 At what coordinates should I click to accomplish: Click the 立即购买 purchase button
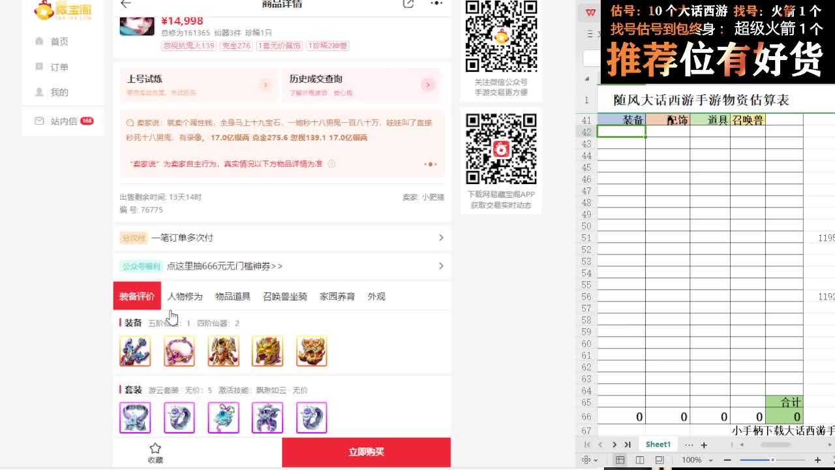[366, 452]
